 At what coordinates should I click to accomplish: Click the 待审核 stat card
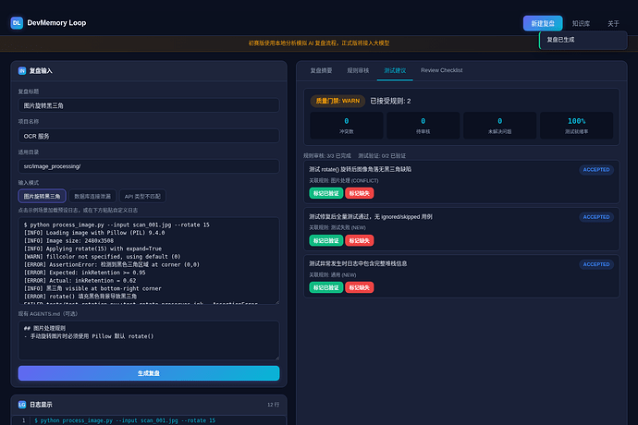click(x=423, y=126)
